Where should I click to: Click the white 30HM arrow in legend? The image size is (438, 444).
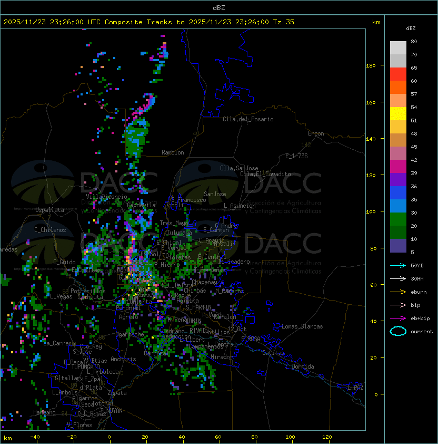coord(398,279)
